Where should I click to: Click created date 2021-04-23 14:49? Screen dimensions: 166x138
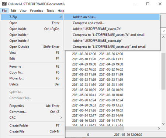[x=111, y=115]
